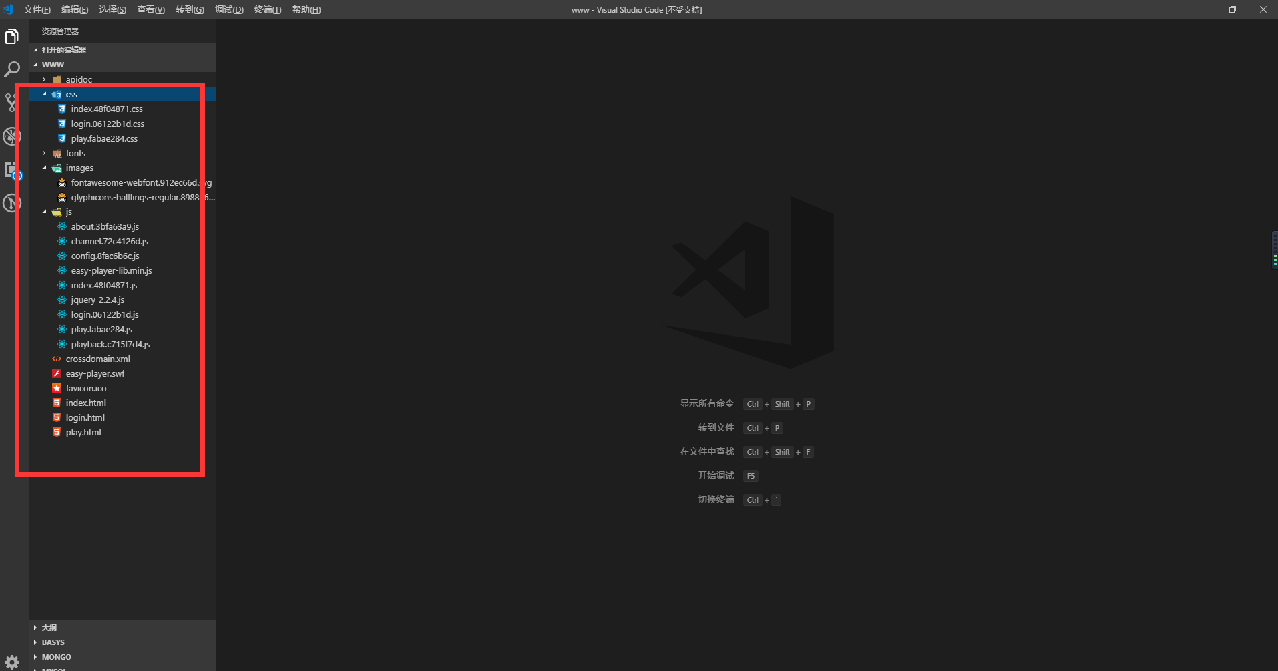1278x671 pixels.
Task: Restore down the VS Code window
Action: (x=1233, y=9)
